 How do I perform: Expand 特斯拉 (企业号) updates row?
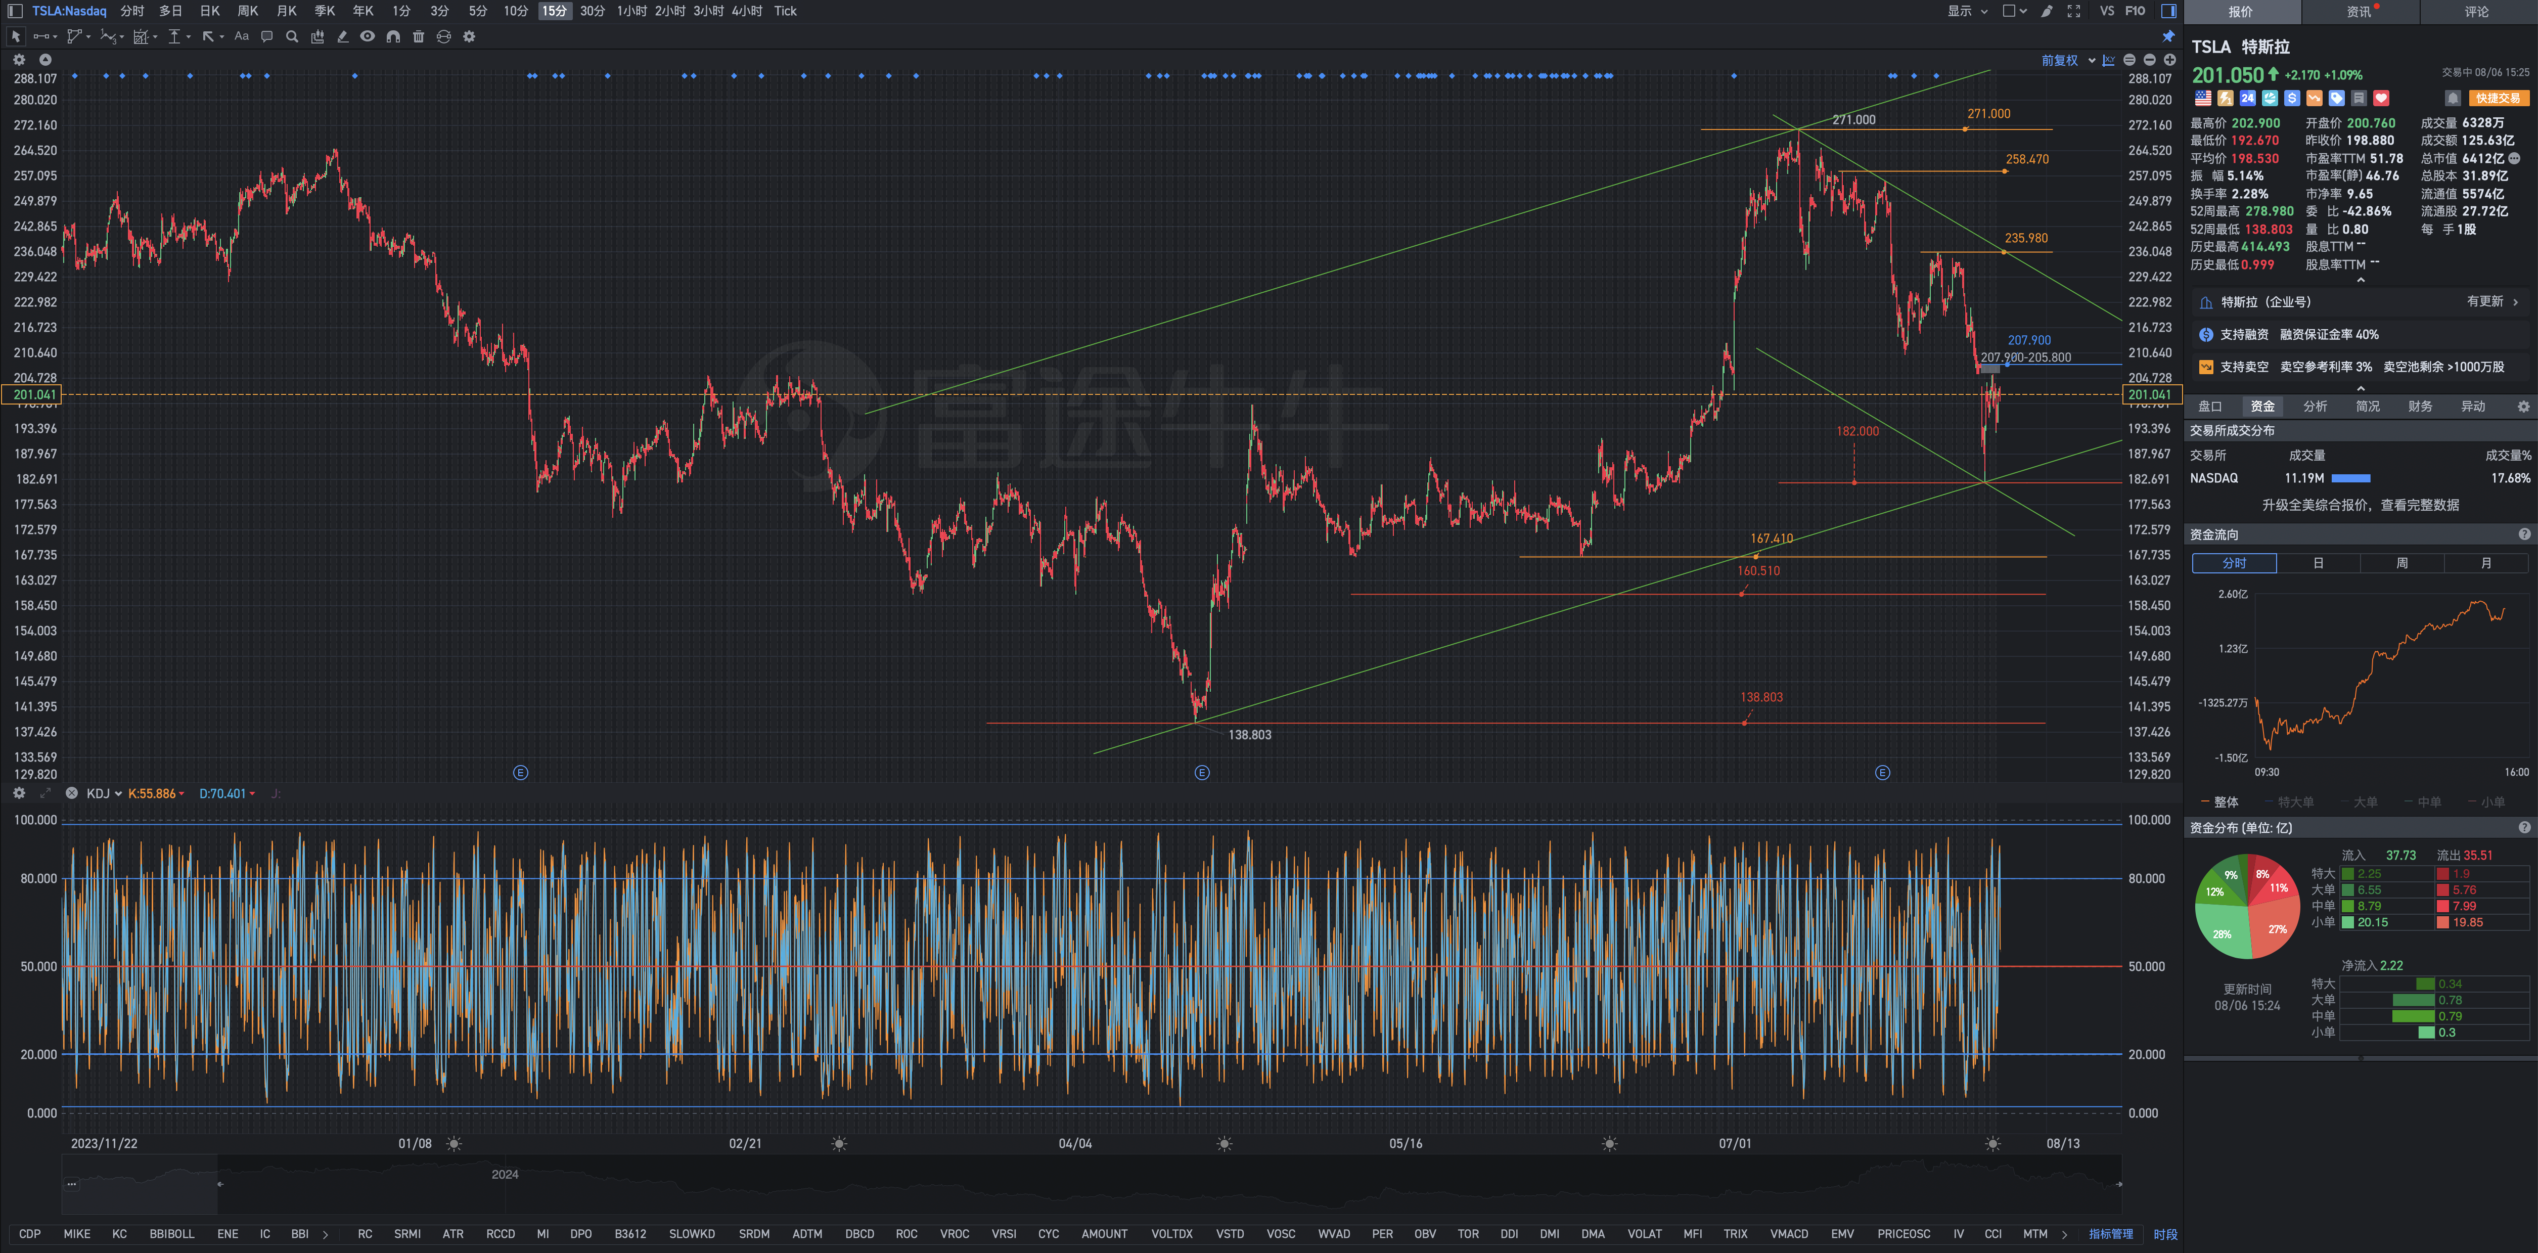point(2360,301)
